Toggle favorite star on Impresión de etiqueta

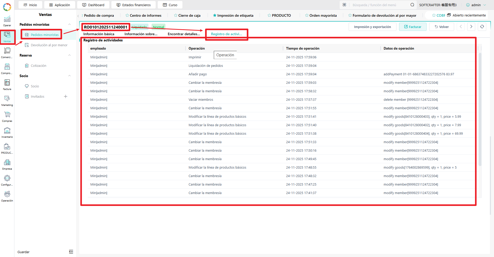215,15
